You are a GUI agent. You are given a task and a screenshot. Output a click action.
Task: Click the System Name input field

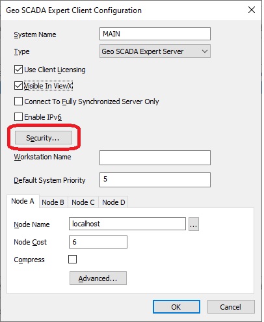155,34
